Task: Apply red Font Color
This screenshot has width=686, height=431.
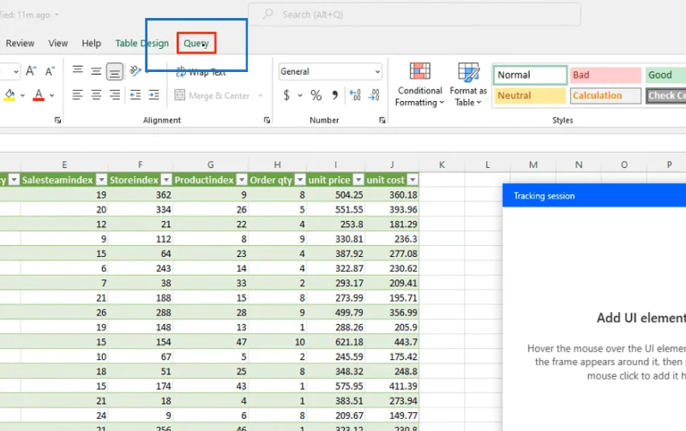Action: (39, 95)
